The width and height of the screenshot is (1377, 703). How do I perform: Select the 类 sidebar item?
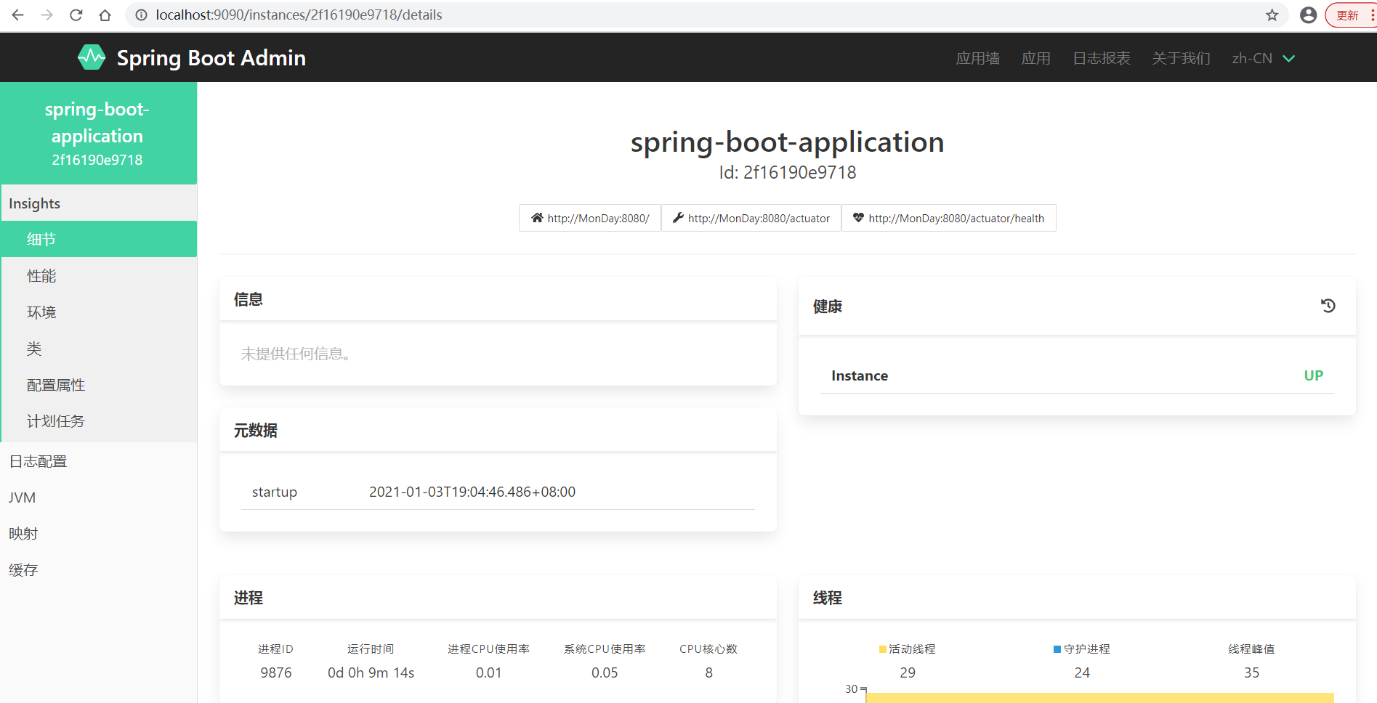pos(99,349)
